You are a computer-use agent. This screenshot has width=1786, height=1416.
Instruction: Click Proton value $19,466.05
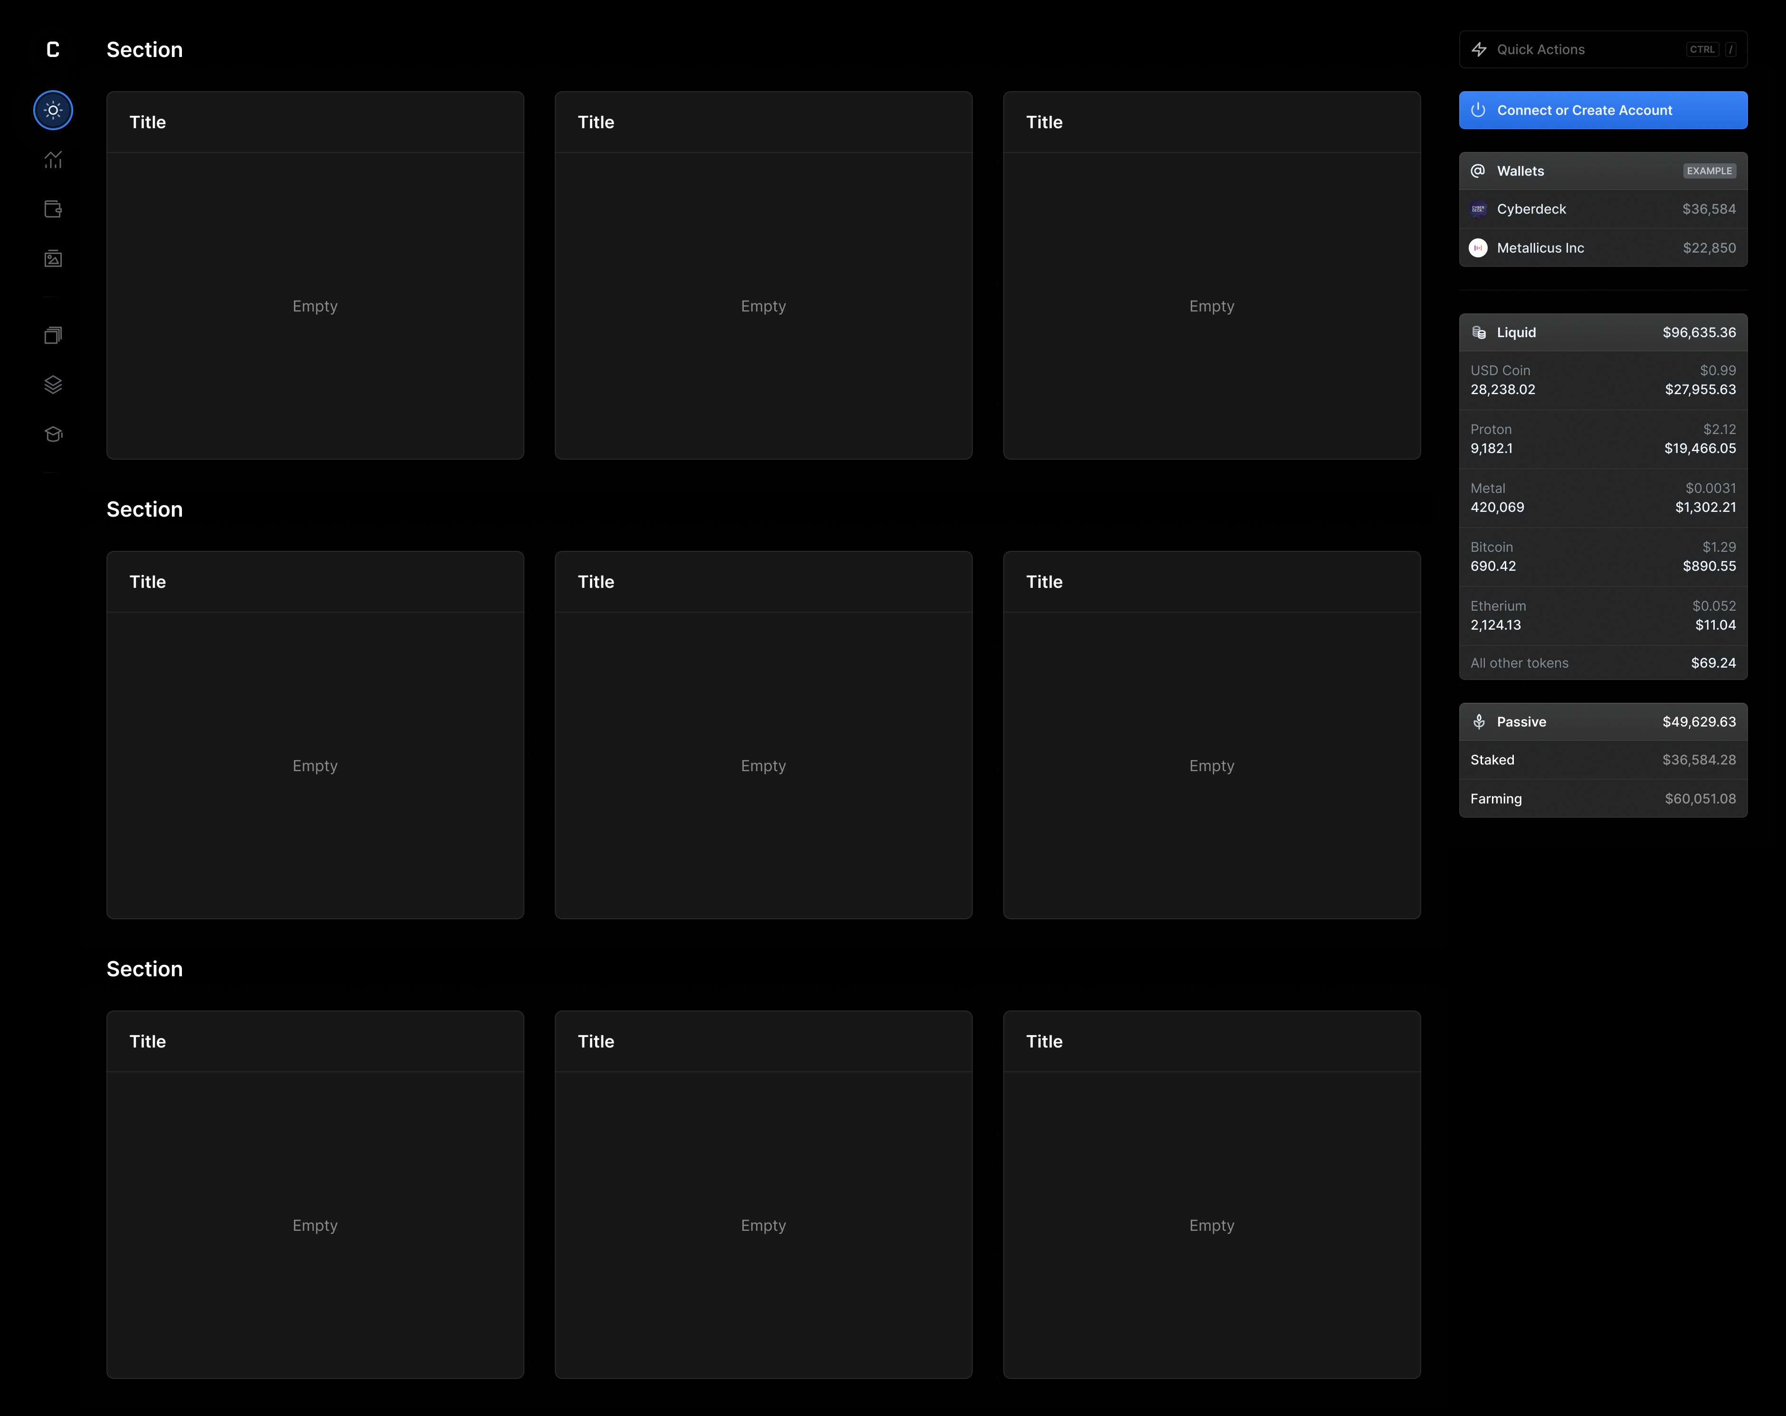tap(1700, 449)
